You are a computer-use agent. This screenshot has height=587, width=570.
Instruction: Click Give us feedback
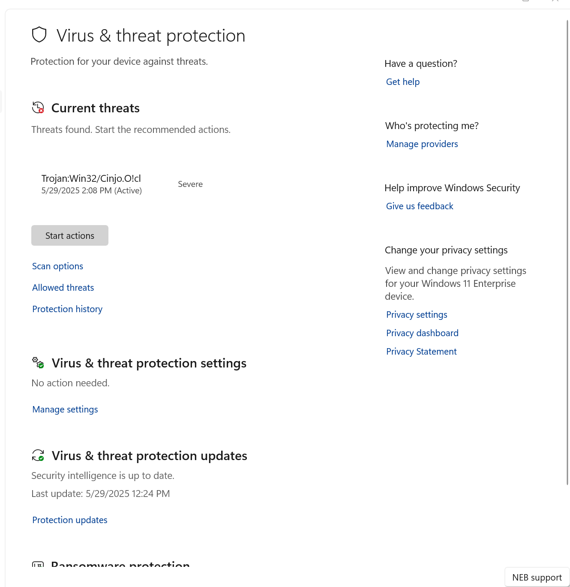[419, 206]
